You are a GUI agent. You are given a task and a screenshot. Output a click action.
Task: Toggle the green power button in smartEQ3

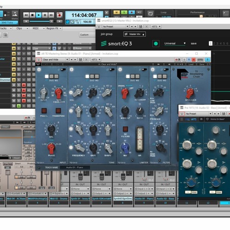pos(156,44)
